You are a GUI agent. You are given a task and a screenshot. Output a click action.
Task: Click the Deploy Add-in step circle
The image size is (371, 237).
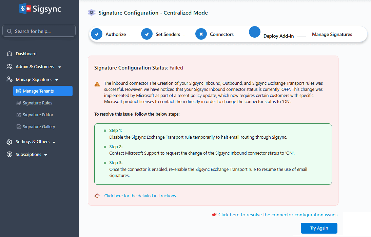255,32
